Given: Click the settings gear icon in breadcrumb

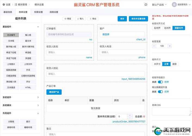Looking at the screenshot, I should [4, 5].
